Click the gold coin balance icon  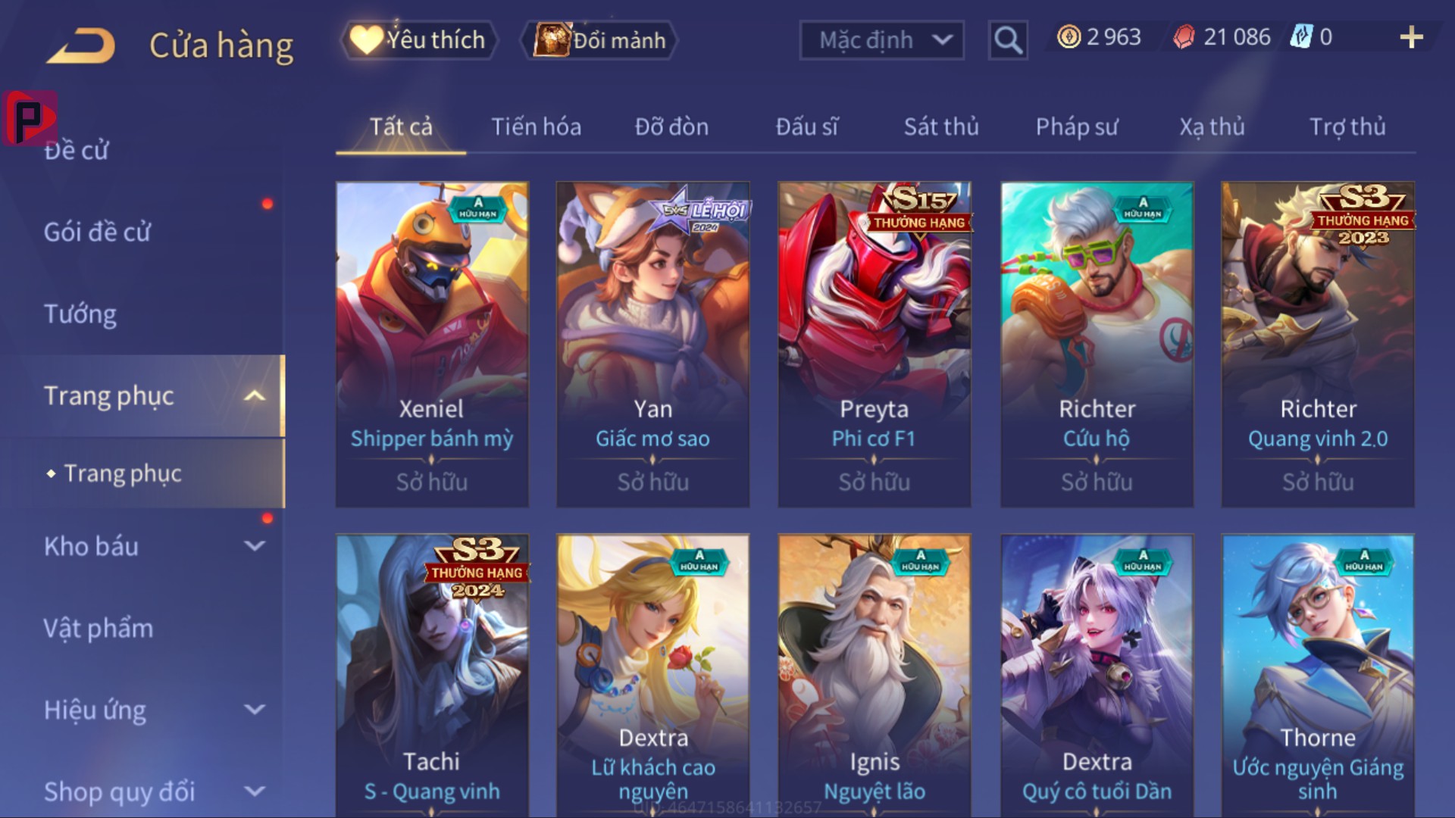click(x=1069, y=37)
